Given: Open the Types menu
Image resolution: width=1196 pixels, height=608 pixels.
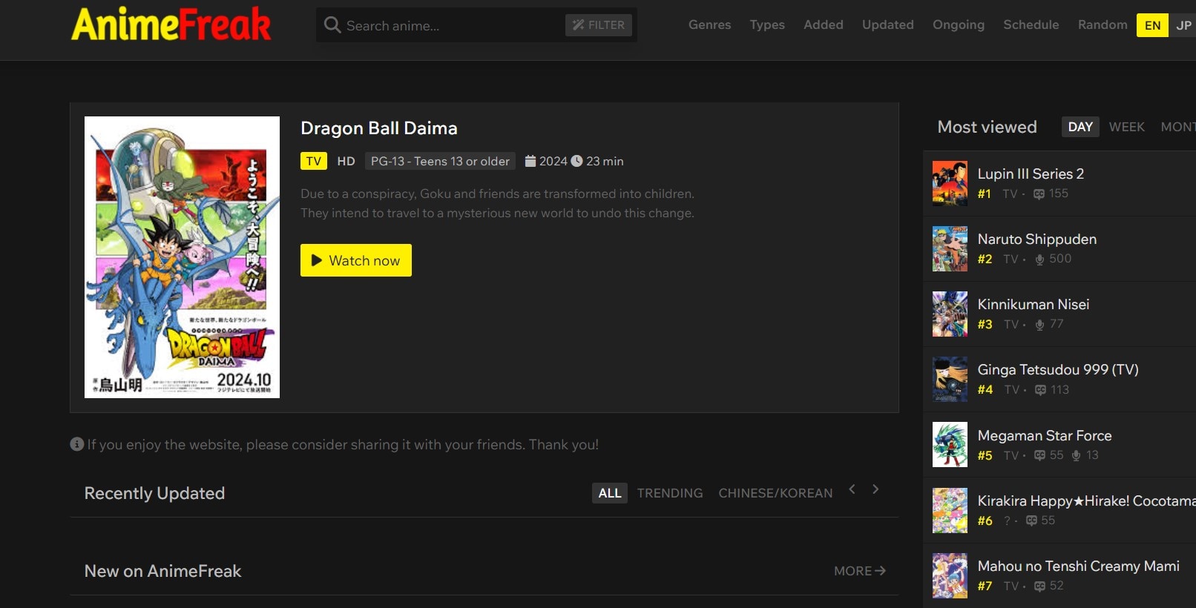Looking at the screenshot, I should click(x=767, y=24).
